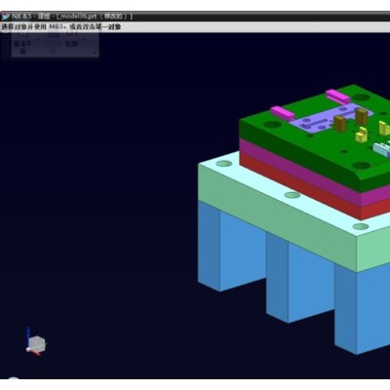Select the red X axis of the view triad
The width and height of the screenshot is (390, 390).
point(36,353)
